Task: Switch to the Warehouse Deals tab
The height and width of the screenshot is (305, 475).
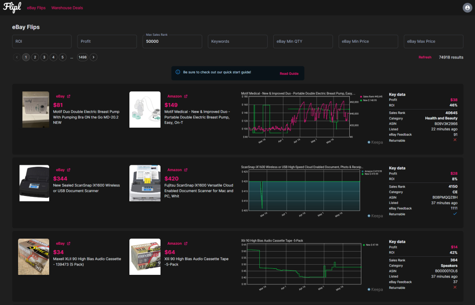Action: click(x=67, y=8)
